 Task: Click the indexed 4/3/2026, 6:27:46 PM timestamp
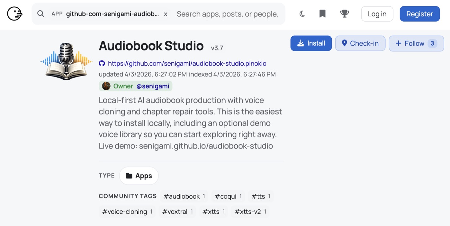coord(232,74)
